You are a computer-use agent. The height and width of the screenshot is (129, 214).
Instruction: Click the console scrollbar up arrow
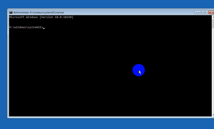pos(213,17)
